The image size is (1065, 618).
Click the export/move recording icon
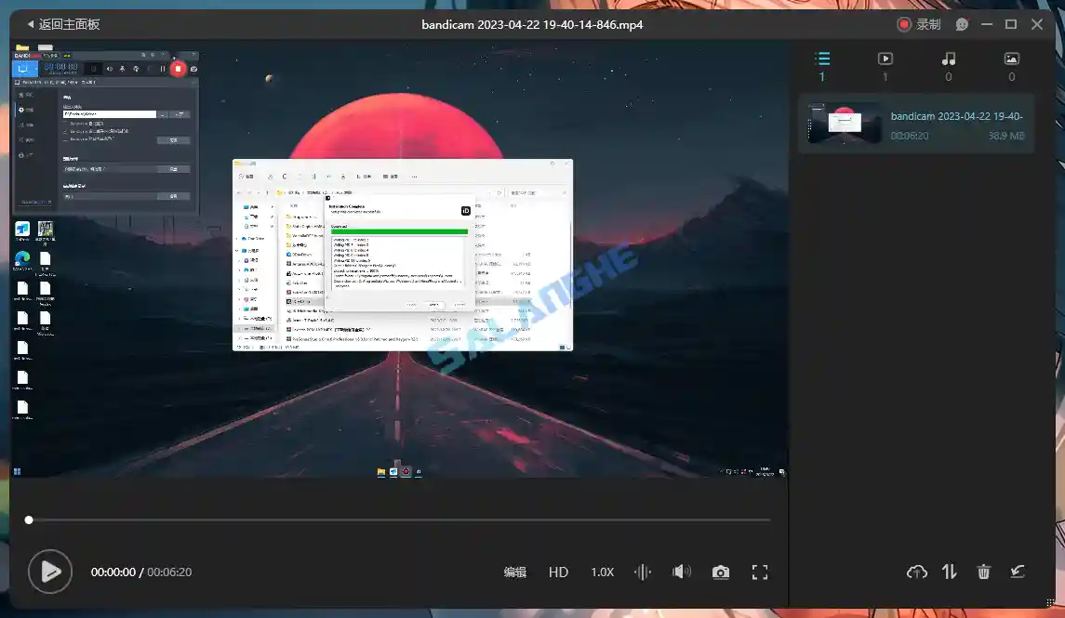tap(1017, 572)
